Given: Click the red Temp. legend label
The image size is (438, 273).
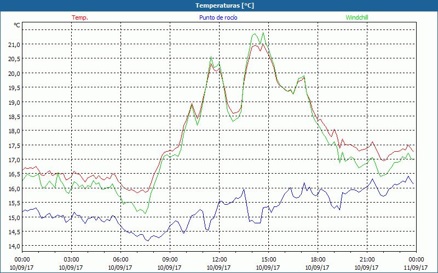Looking at the screenshot, I should (80, 17).
